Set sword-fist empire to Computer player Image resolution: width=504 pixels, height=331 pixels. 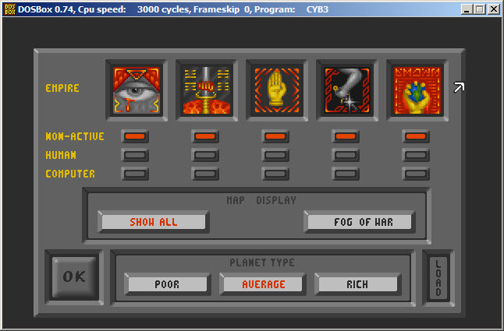point(205,174)
